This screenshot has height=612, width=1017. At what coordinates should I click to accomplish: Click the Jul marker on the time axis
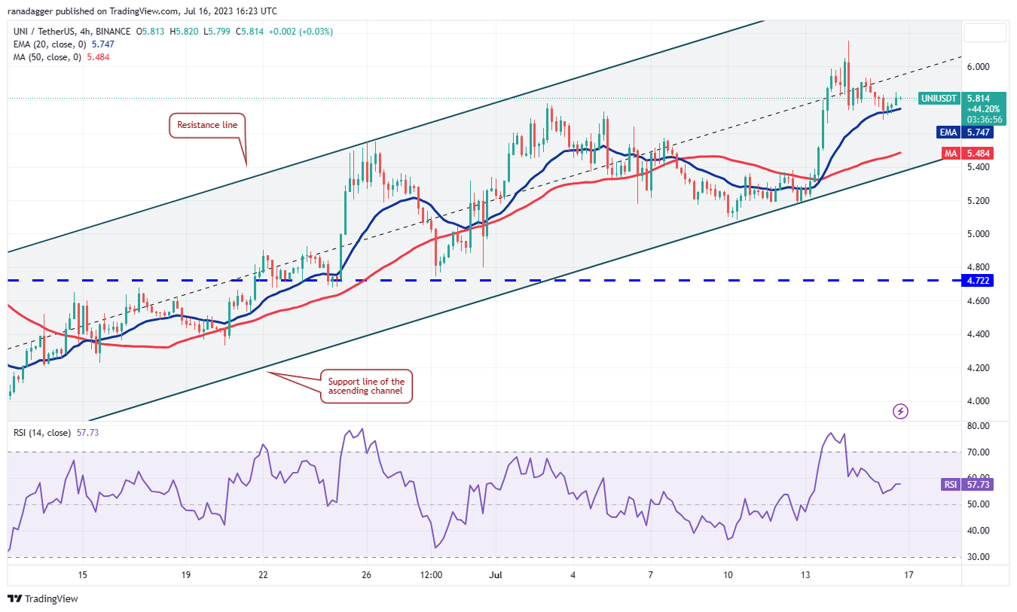tap(496, 575)
